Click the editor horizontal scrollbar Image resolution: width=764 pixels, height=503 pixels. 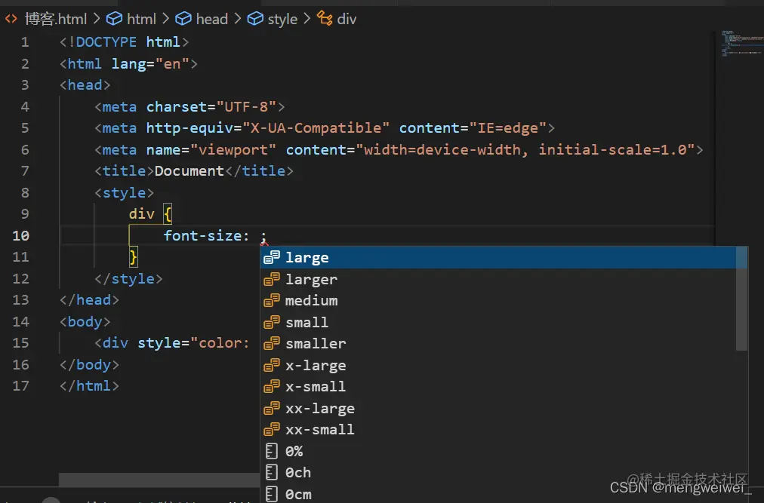(x=159, y=479)
